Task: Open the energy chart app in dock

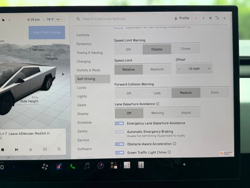Action: [x=127, y=165]
